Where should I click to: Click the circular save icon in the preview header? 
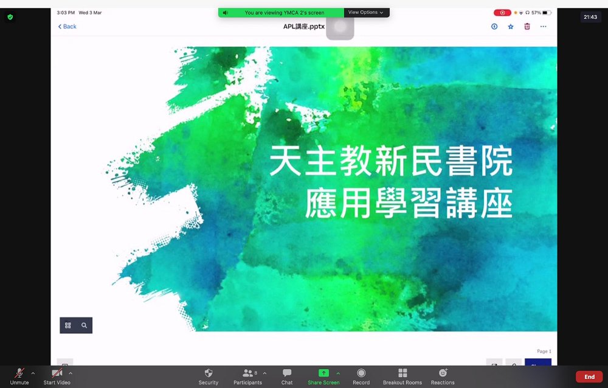pos(494,26)
